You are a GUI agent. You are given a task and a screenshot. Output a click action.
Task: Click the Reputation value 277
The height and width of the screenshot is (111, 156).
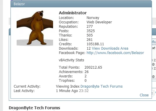click(90, 27)
